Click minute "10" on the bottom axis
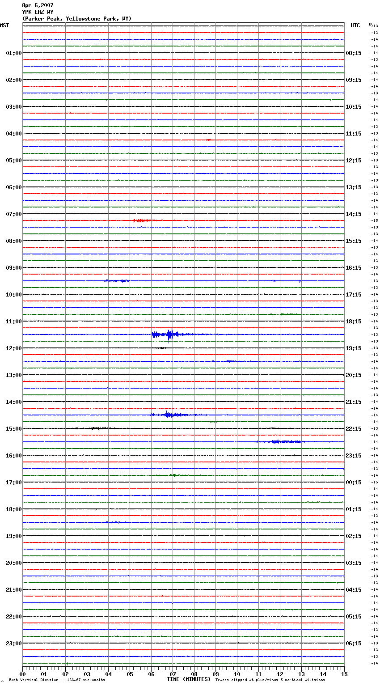This screenshot has width=380, height=686. [237, 674]
